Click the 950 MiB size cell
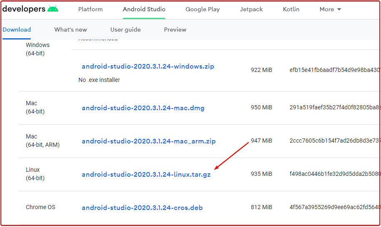The width and height of the screenshot is (381, 227). click(261, 107)
